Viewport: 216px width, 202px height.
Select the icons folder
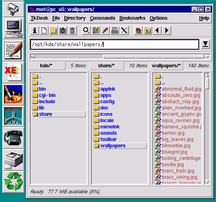103,114
